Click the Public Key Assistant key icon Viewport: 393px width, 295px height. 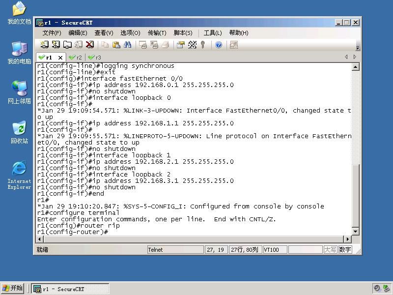pos(203,45)
